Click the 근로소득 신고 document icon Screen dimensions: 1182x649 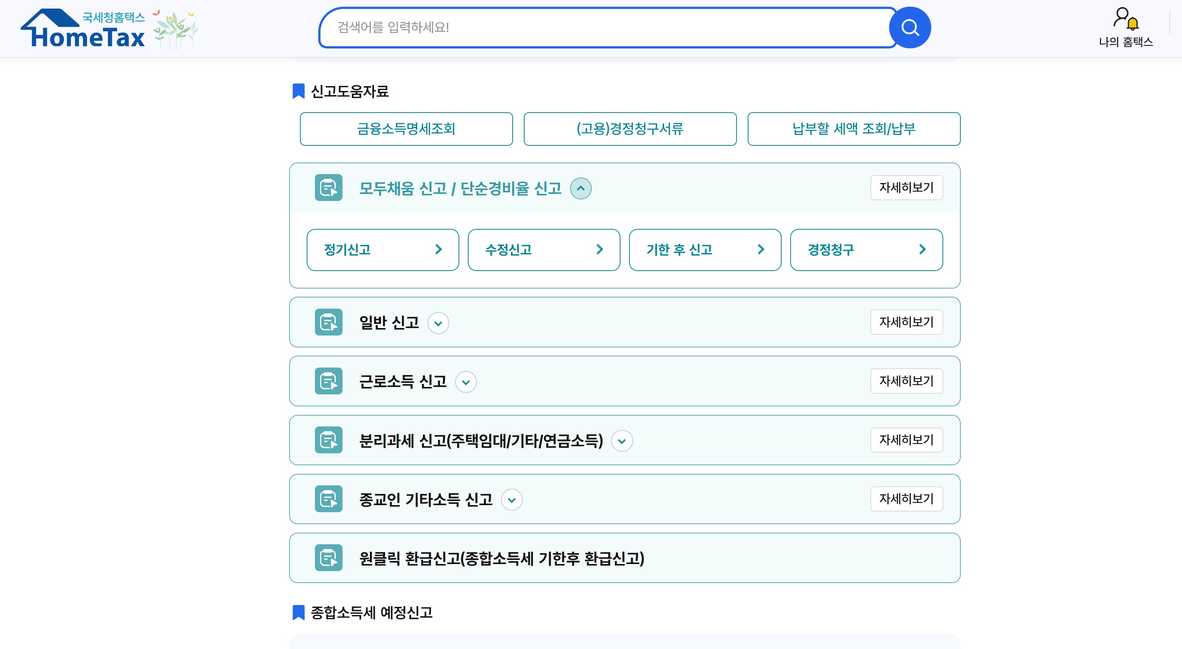click(x=329, y=381)
